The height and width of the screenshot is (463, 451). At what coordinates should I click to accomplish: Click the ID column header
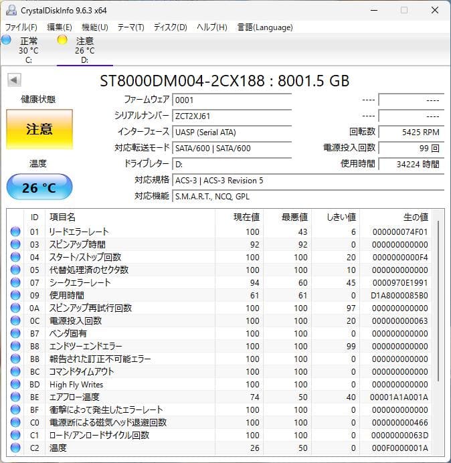35,217
